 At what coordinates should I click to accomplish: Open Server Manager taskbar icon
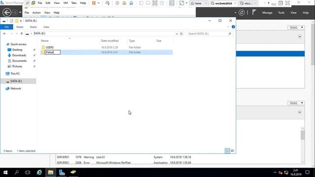pos(62,173)
